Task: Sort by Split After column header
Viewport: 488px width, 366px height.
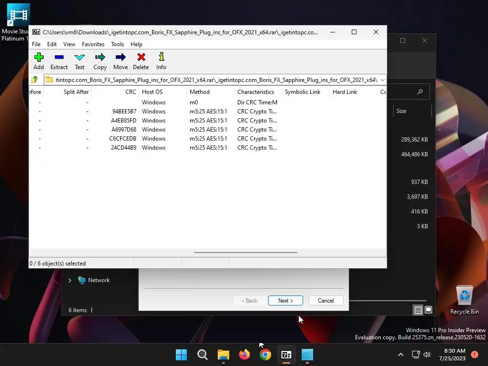Action: [x=68, y=92]
